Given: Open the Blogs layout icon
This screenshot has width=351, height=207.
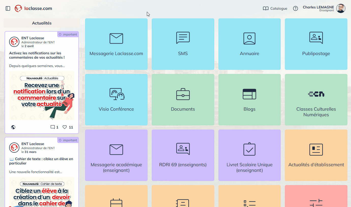Looking at the screenshot, I should pyautogui.click(x=249, y=94).
